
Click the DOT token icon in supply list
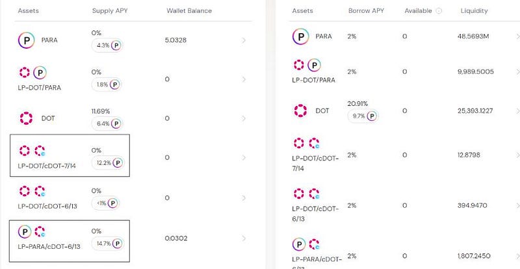point(25,118)
